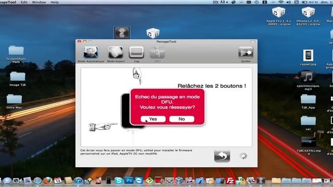The height and width of the screenshot is (187, 333).
Task: Select Mode Expert in the PwnageTool toolbar
Action: click(x=116, y=54)
